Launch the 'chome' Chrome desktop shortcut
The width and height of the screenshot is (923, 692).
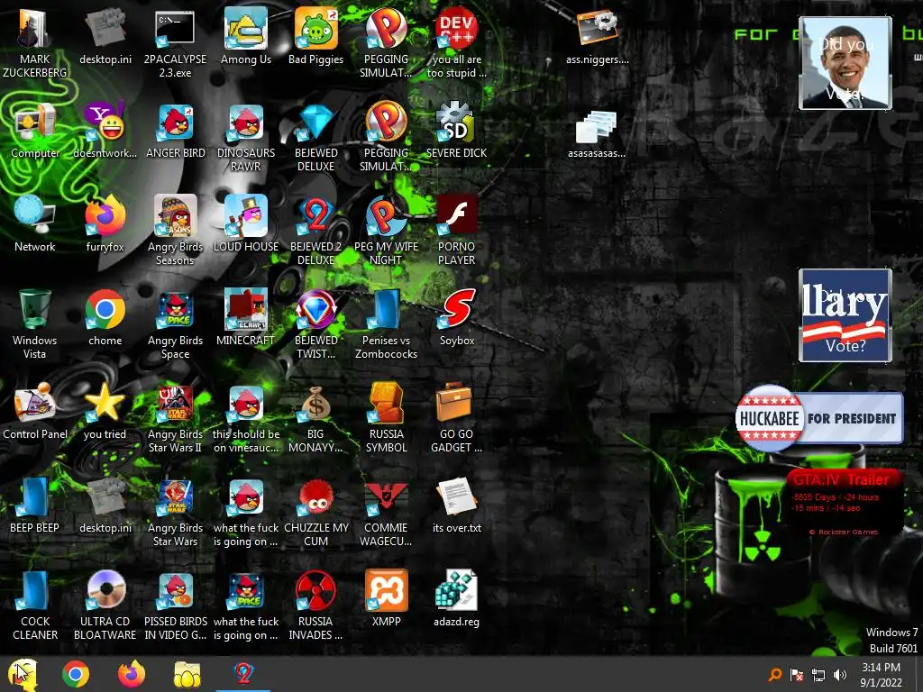tap(105, 318)
